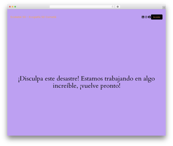Open the Instagram social icon
The height and width of the screenshot is (146, 173).
click(146, 17)
